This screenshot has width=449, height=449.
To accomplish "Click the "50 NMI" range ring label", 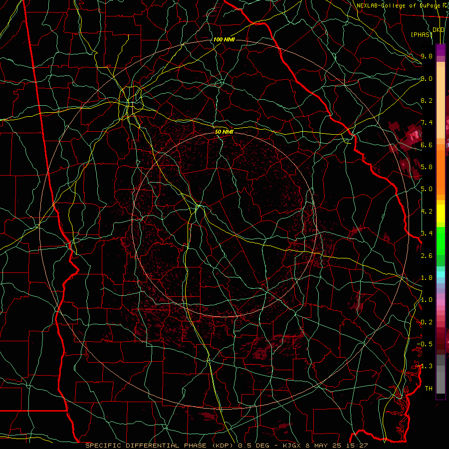I will click(x=224, y=132).
